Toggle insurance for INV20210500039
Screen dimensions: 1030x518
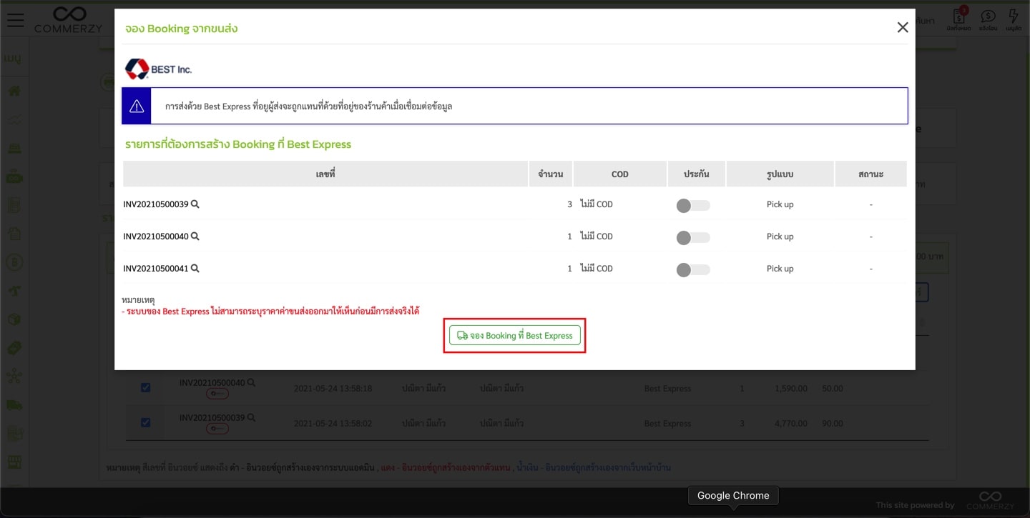click(x=693, y=206)
